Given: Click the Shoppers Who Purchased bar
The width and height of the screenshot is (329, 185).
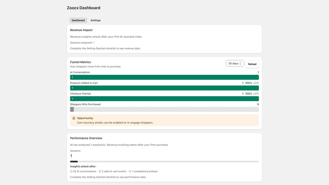Looking at the screenshot, I should (164, 109).
